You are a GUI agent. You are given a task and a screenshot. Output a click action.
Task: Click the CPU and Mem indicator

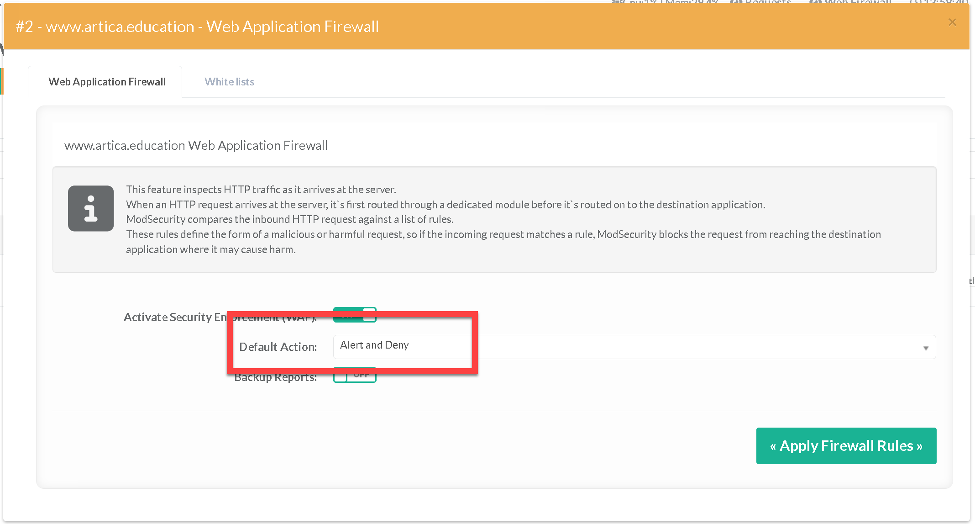pyautogui.click(x=666, y=2)
